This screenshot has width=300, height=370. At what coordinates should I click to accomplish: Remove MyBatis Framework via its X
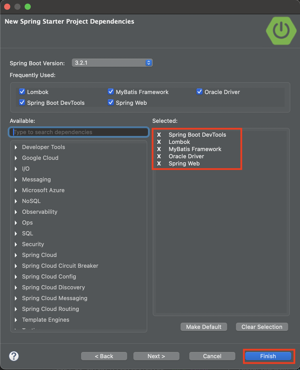coord(159,149)
